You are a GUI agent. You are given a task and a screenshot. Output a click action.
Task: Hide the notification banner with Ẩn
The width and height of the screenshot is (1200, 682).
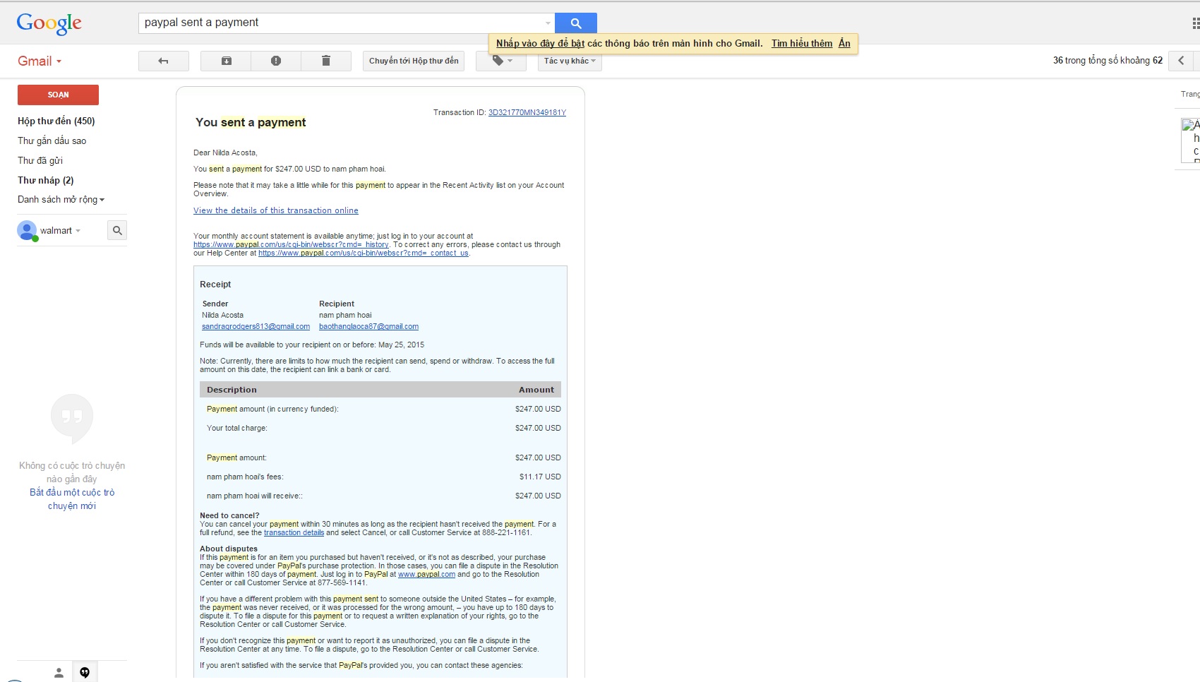(844, 44)
